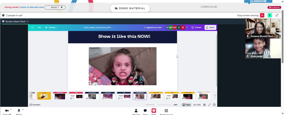The width and height of the screenshot is (284, 115).
Task: Click the PS Moments badge
Action: tap(274, 7)
